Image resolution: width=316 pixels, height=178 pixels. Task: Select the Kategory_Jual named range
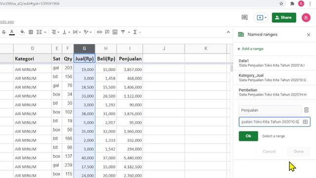(x=275, y=78)
